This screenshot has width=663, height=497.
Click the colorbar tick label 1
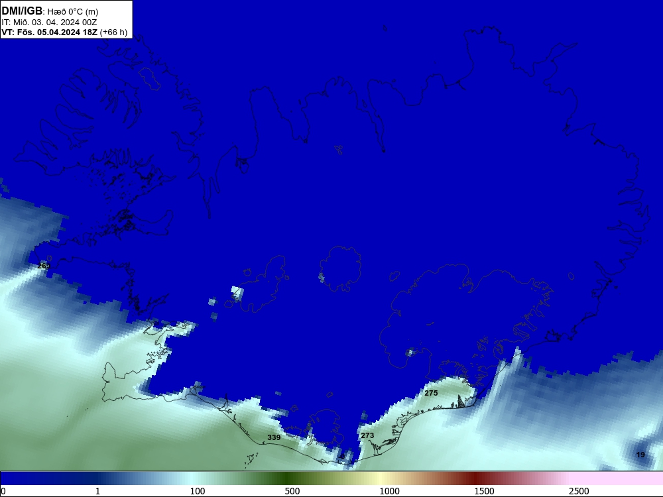pyautogui.click(x=97, y=491)
